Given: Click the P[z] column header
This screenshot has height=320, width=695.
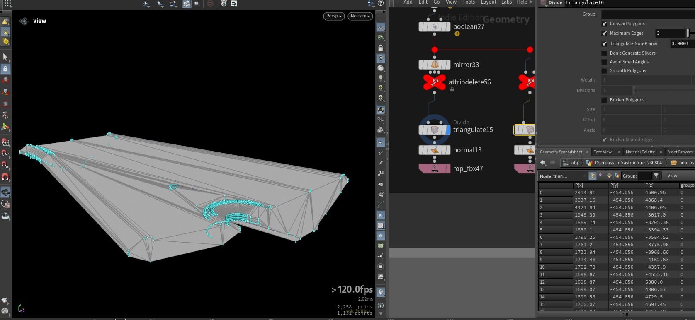Looking at the screenshot, I should pos(661,185).
